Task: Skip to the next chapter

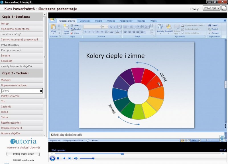Action: (70, 158)
